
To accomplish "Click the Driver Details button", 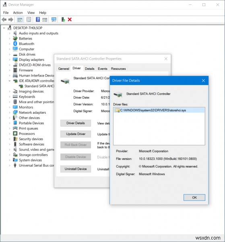I will tap(75, 123).
